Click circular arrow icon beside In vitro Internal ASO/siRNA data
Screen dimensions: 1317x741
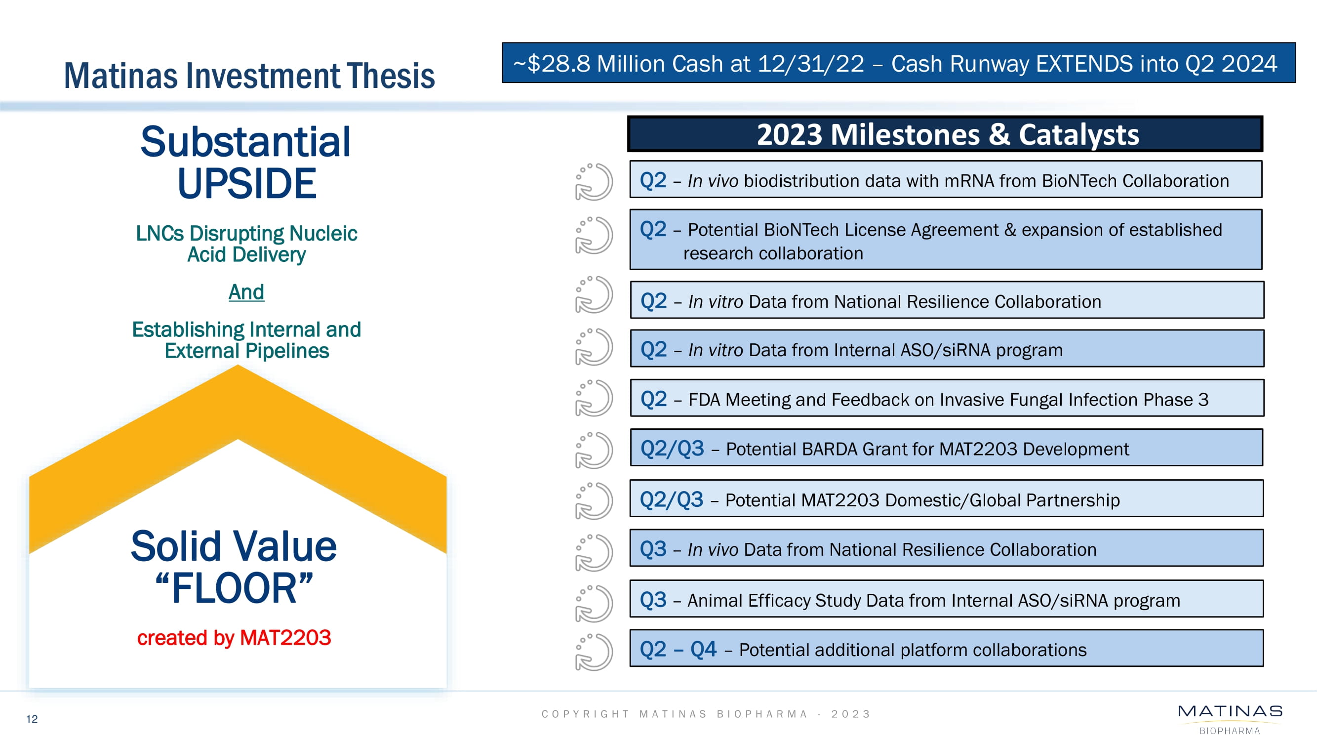[594, 347]
